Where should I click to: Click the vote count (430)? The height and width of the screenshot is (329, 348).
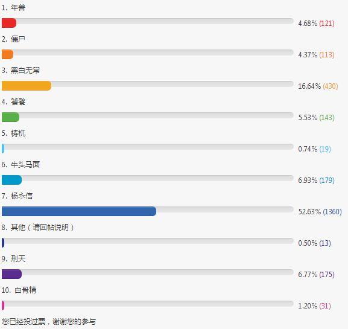tap(331, 86)
